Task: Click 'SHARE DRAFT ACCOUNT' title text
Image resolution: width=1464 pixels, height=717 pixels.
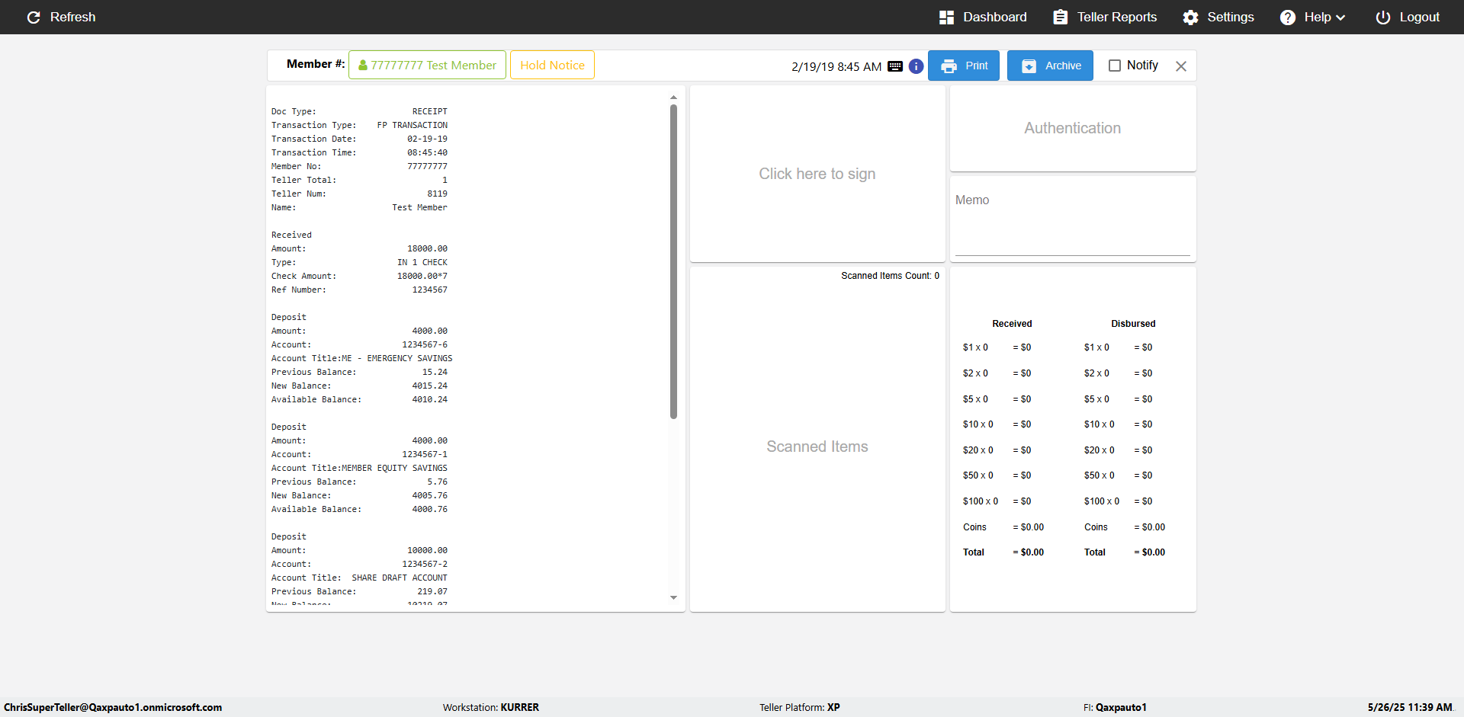Action: (400, 578)
